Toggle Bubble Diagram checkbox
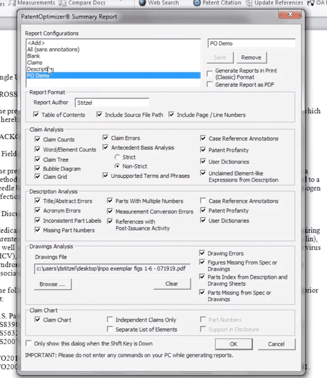The width and height of the screenshot is (327, 378). (x=37, y=168)
